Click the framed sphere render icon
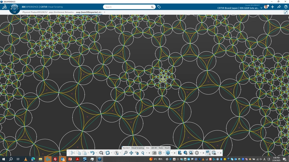This screenshot has height=162, width=289. pyautogui.click(x=191, y=153)
